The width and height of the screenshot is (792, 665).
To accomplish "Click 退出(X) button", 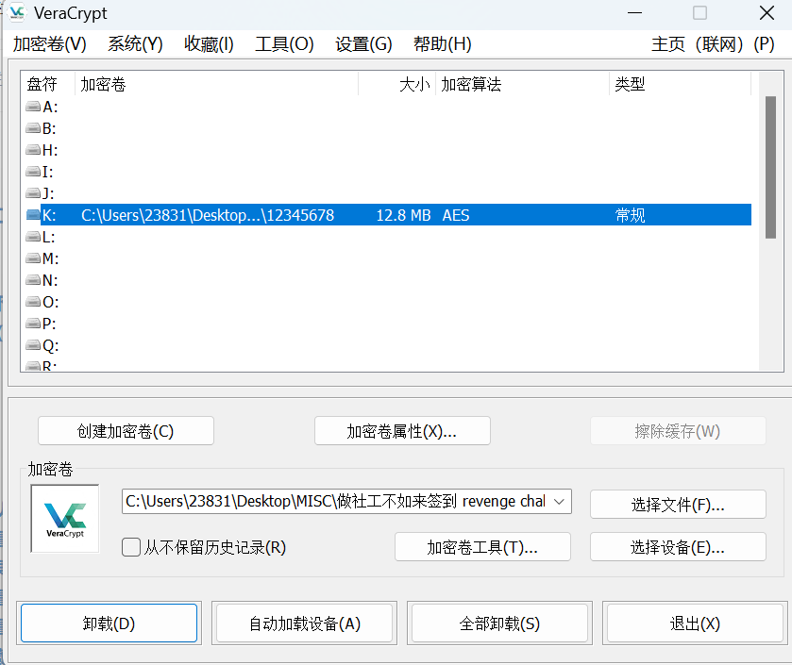I will [695, 623].
